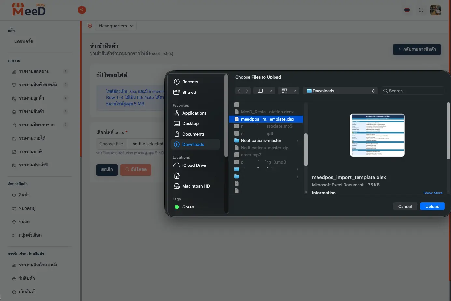This screenshot has width=451, height=301.
Task: Click the blue Upload button
Action: tap(432, 207)
